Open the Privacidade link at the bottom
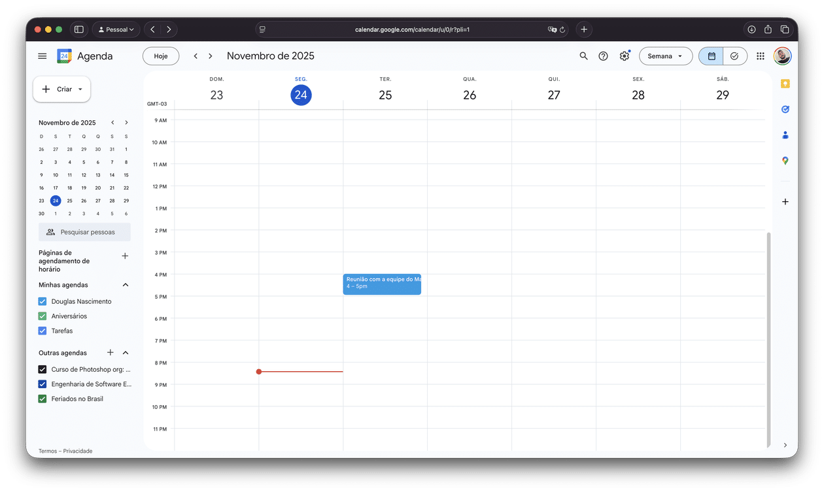Screen dimensions: 824x492 coord(77,451)
